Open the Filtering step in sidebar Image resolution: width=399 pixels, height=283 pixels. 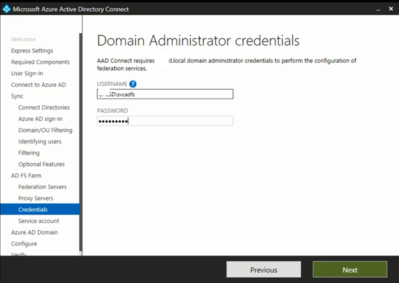click(29, 153)
